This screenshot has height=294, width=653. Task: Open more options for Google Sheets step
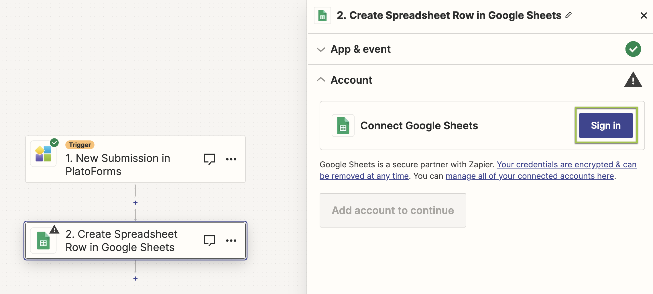coord(231,241)
